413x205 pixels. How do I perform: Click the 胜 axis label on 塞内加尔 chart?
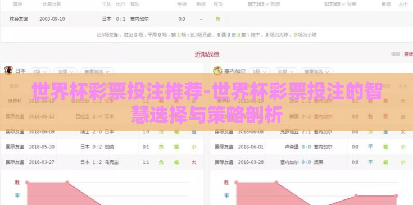[x=226, y=183]
